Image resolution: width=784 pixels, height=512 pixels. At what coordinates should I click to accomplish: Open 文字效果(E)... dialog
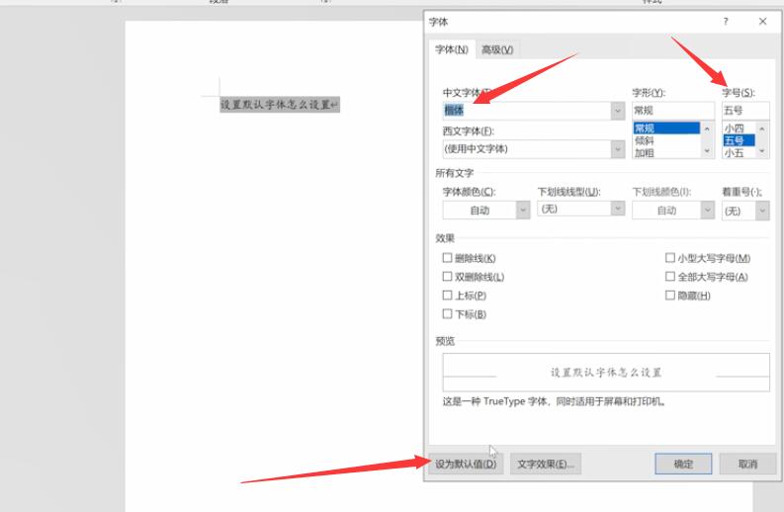546,464
